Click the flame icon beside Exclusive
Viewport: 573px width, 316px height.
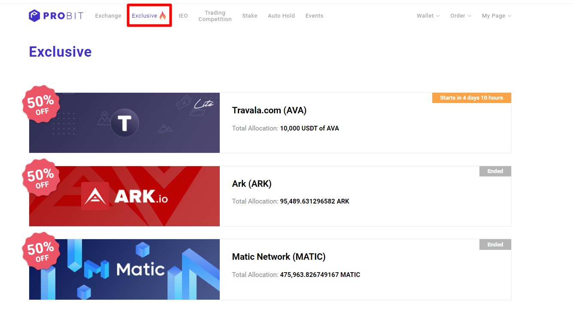[x=163, y=16]
